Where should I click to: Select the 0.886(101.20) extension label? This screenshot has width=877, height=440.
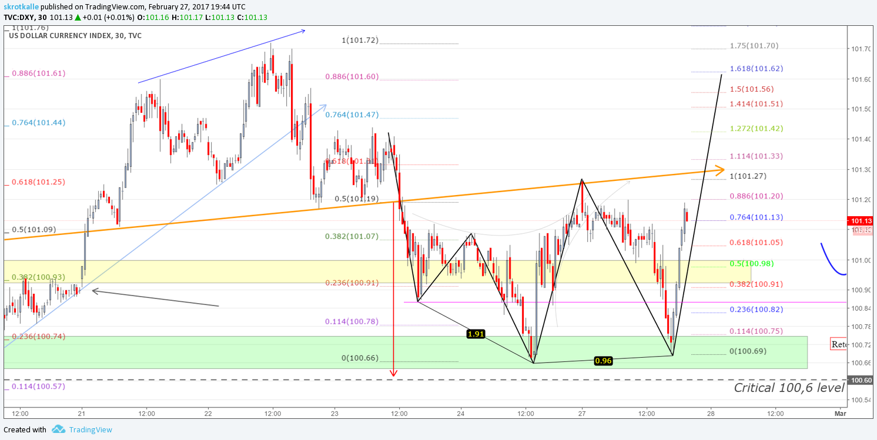click(757, 196)
